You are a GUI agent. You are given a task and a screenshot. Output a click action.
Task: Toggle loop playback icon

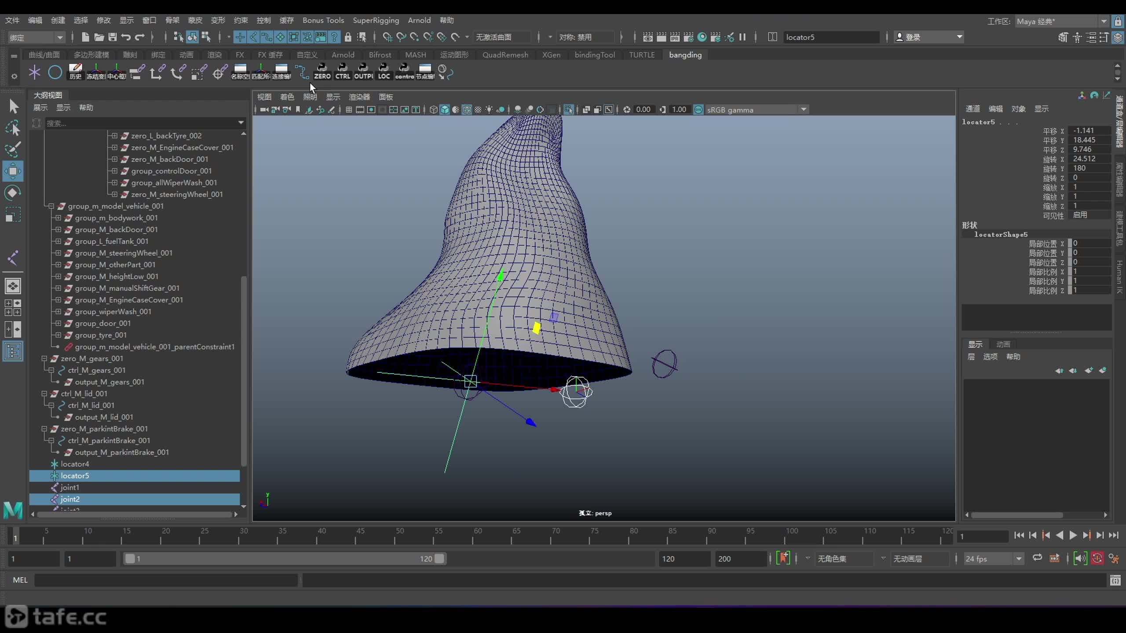1037,558
